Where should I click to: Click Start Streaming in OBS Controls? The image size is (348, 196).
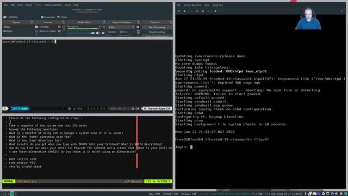pyautogui.click(x=157, y=27)
